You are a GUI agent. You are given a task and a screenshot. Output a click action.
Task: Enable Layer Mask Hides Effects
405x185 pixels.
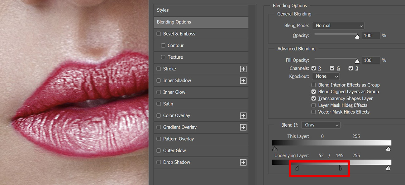313,105
